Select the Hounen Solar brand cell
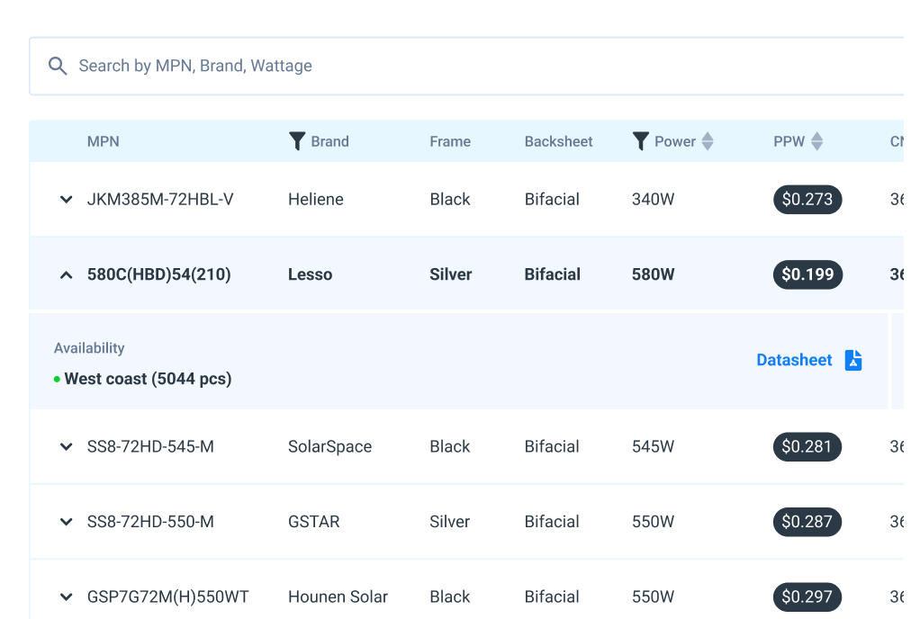911x619 pixels. [x=338, y=597]
